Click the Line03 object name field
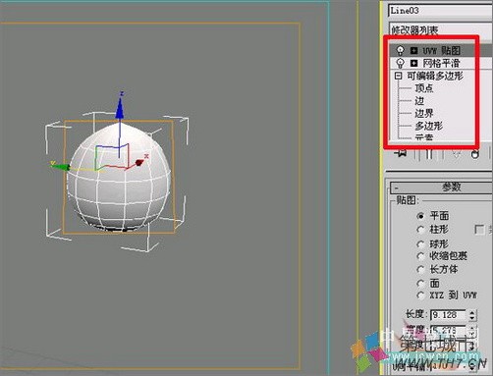Image resolution: width=493 pixels, height=376 pixels. tap(440, 11)
